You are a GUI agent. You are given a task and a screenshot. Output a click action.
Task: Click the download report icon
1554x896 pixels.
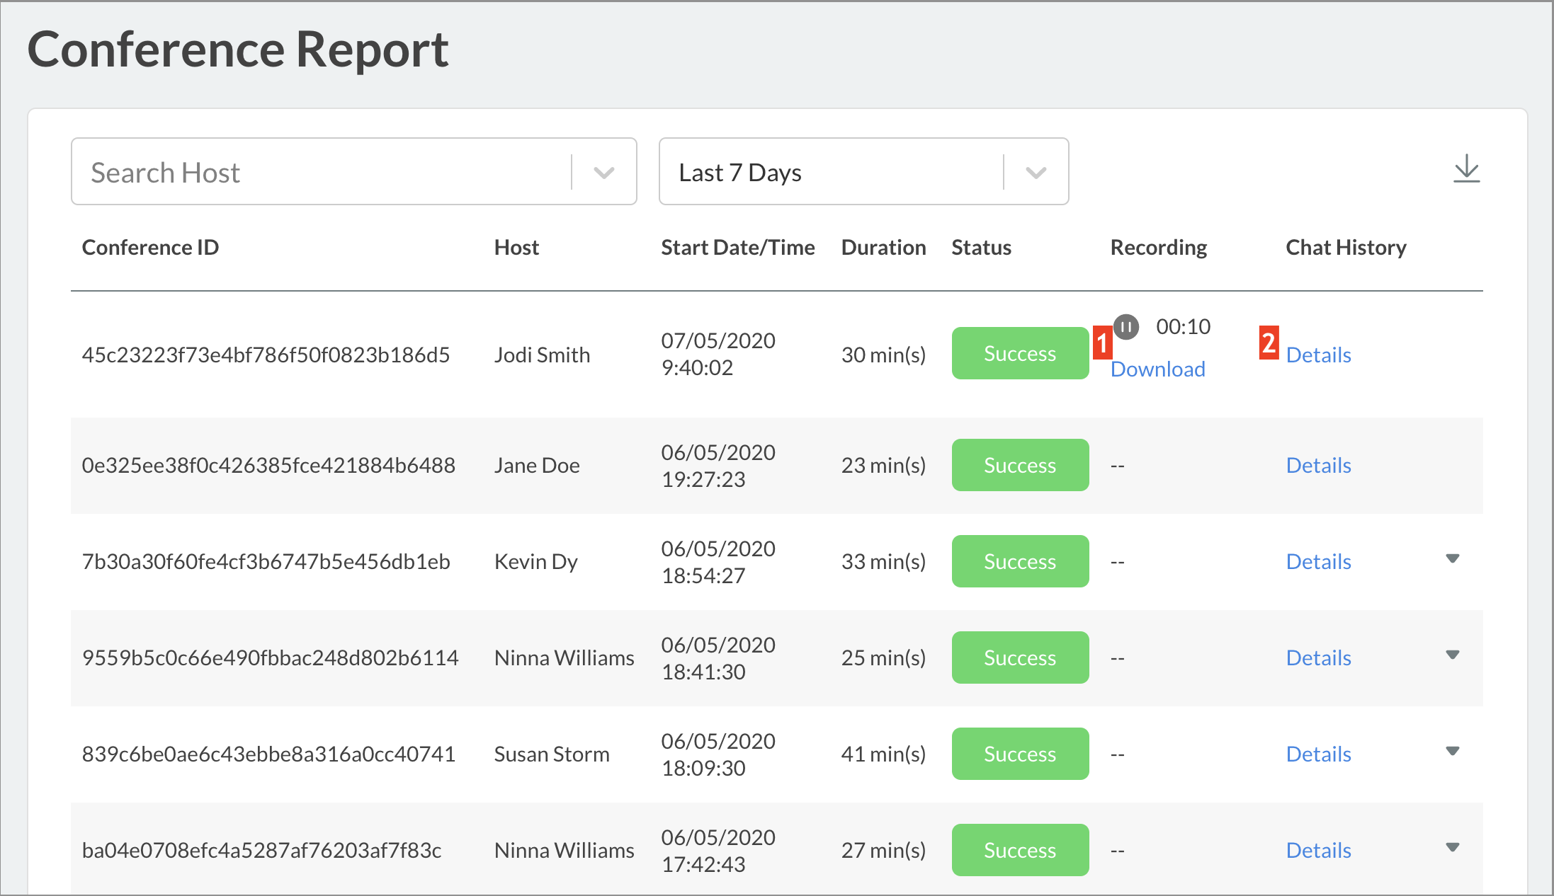1466,170
